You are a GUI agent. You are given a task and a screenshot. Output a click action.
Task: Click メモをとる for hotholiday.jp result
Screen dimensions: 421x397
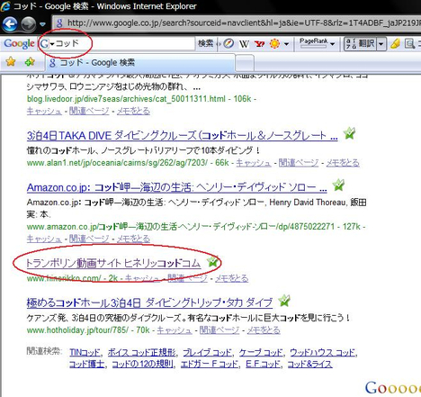pyautogui.click(x=264, y=330)
